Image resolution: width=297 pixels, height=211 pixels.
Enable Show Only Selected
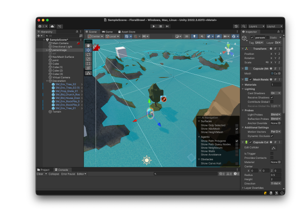coord(237,125)
